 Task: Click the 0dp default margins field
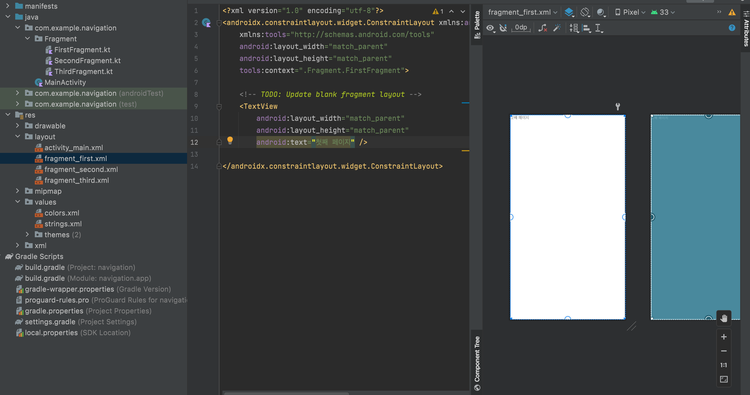click(521, 28)
